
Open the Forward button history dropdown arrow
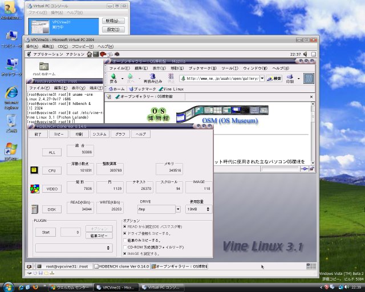point(139,79)
